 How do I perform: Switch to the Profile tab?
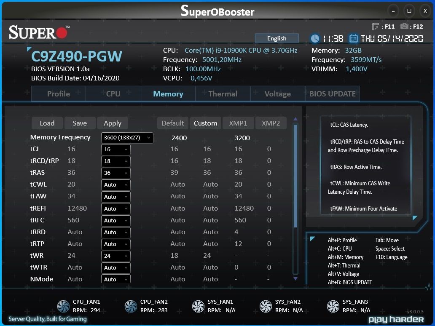pyautogui.click(x=58, y=94)
